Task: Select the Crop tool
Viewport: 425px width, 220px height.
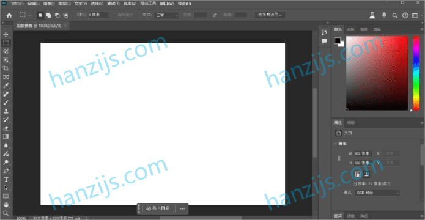Action: pos(6,68)
